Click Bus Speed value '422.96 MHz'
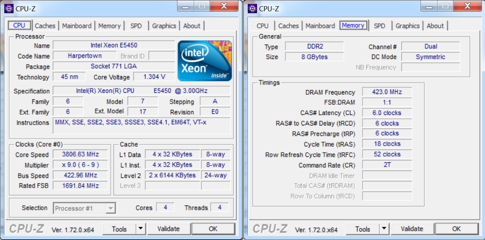The image size is (485, 240). coord(81,175)
